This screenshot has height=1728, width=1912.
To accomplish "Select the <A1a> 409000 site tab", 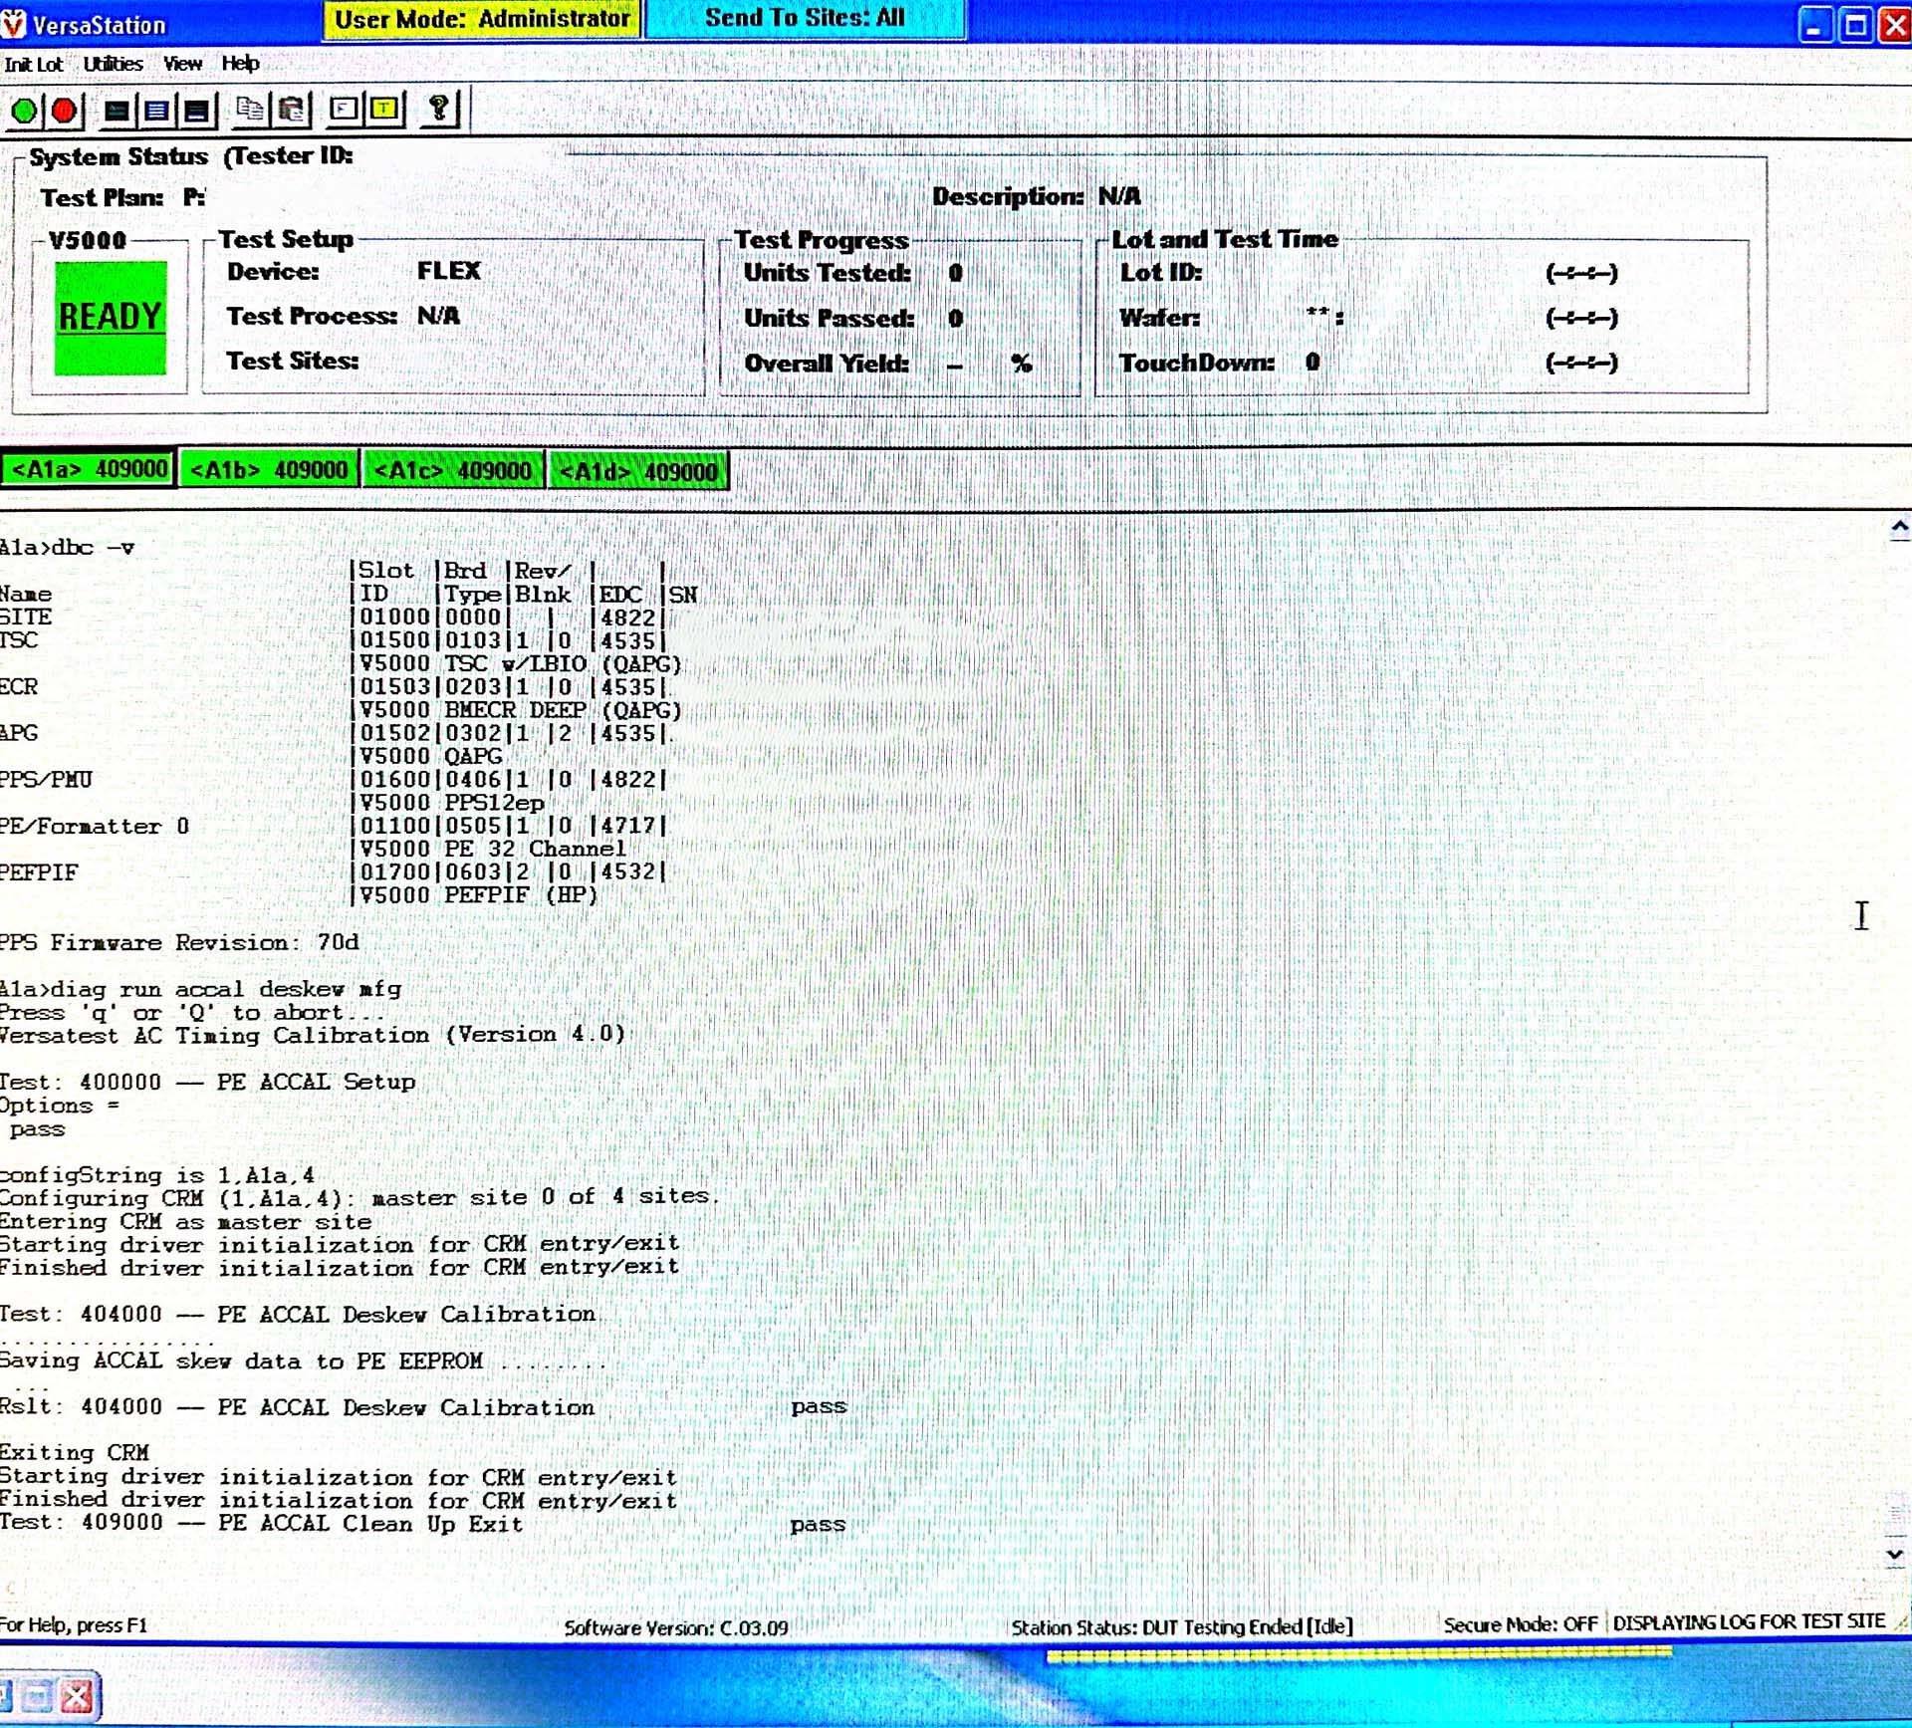I will click(x=89, y=469).
